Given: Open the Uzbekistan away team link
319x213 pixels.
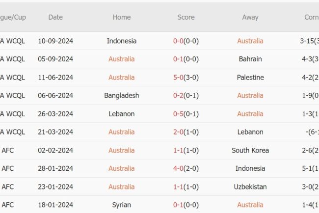Looking at the screenshot, I should [x=250, y=186].
